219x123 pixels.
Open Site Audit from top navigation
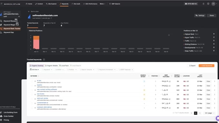tap(76, 4)
